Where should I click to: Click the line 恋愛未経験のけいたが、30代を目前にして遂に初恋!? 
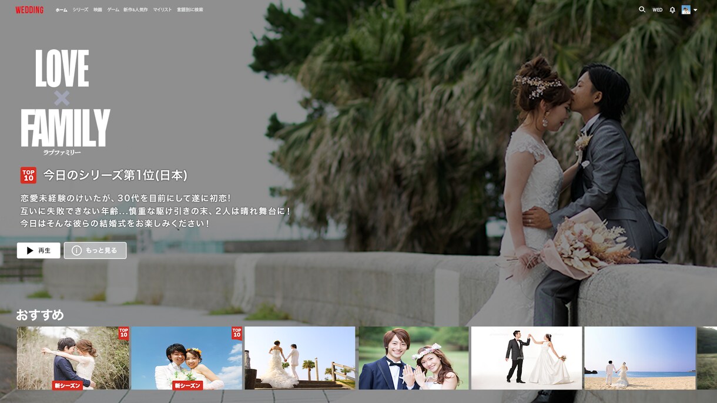coord(126,198)
